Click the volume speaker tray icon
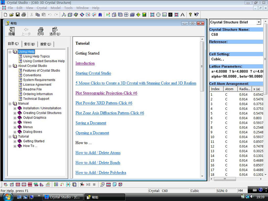The image size is (268, 201). pos(252,197)
